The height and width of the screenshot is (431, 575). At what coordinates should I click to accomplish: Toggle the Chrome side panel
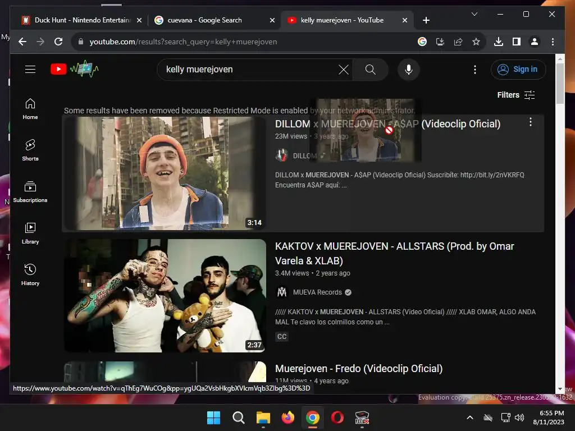pos(517,42)
